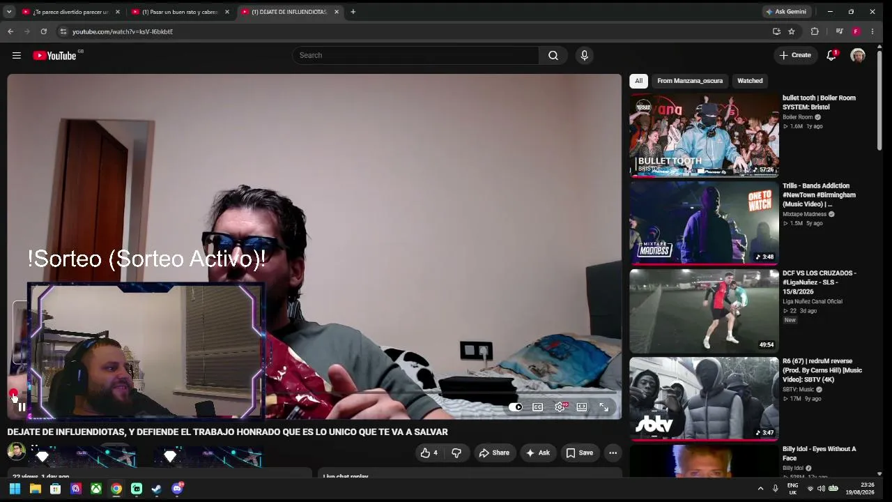
Task: Open YouTube notifications bell
Action: [x=831, y=56]
